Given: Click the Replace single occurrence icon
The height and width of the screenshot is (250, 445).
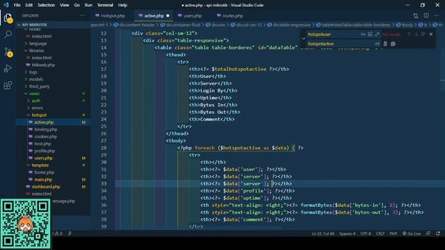Looking at the screenshot, I should pyautogui.click(x=385, y=44).
